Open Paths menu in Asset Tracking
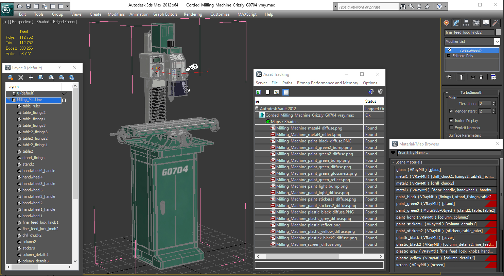The width and height of the screenshot is (504, 276). [287, 83]
